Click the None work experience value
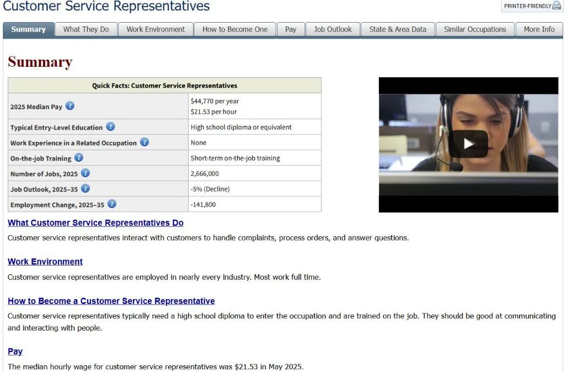 coord(199,143)
